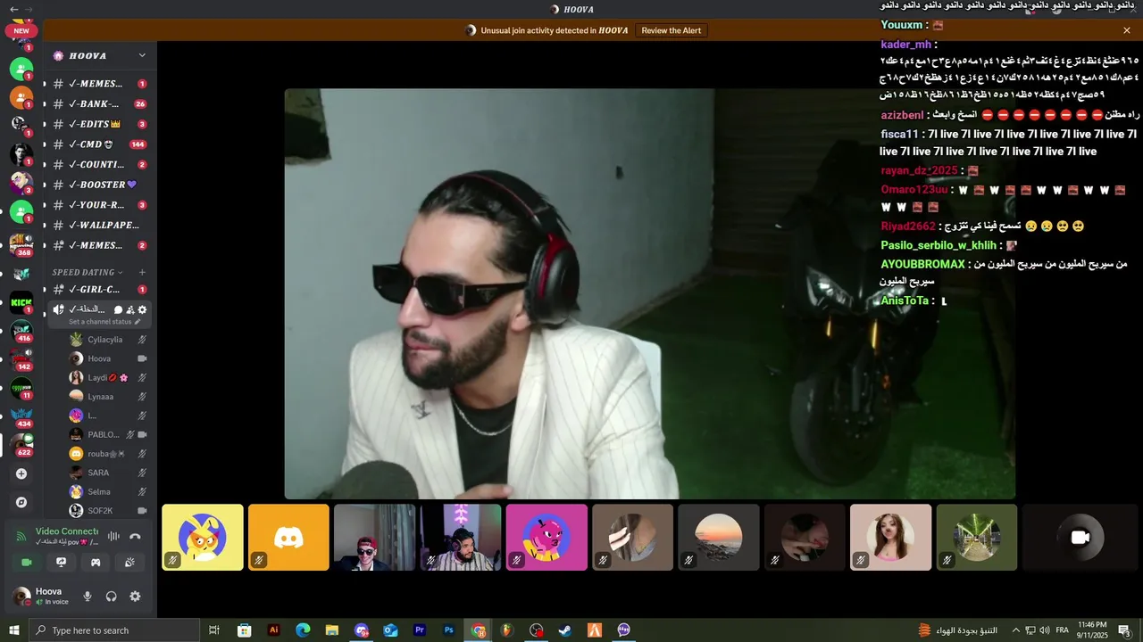This screenshot has height=642, width=1143.
Task: Open Task View on the taskbar
Action: tap(214, 630)
